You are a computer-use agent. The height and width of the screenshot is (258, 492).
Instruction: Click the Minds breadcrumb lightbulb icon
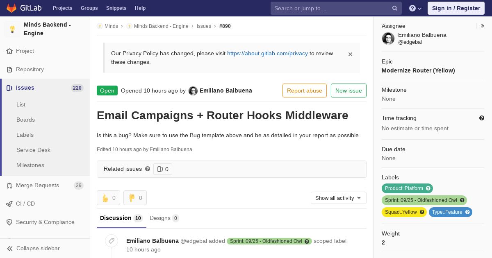pos(100,26)
